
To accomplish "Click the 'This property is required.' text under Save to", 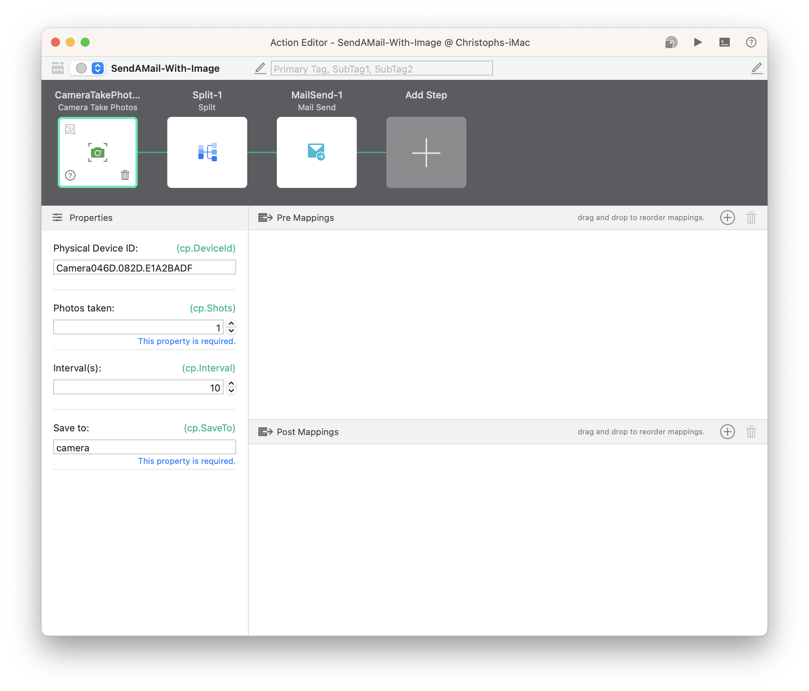I will 187,461.
